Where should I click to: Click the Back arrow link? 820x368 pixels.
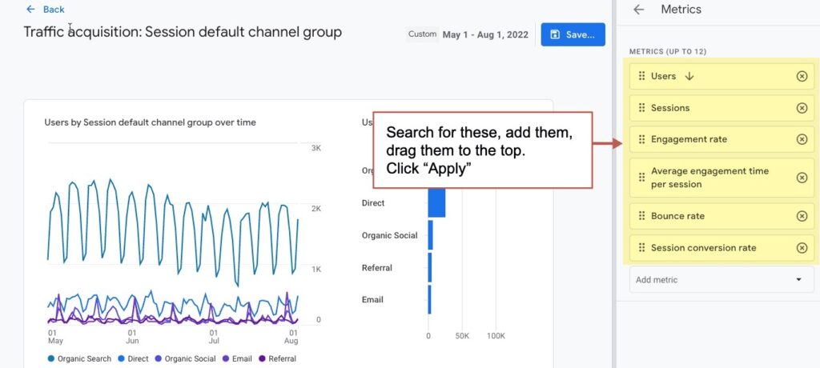45,9
